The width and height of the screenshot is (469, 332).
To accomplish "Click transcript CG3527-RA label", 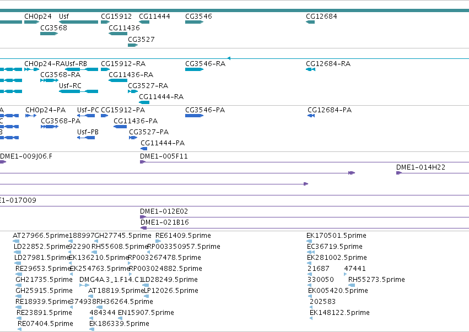I will 148,86.
